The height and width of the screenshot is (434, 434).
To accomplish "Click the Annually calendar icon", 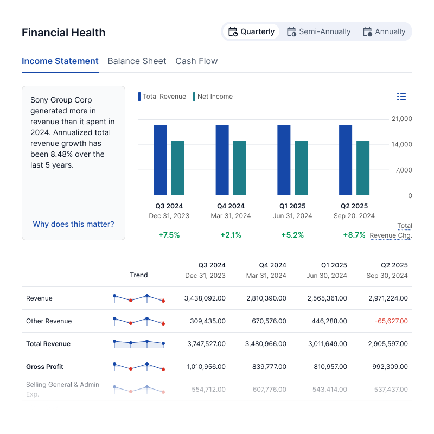I will coord(367,32).
